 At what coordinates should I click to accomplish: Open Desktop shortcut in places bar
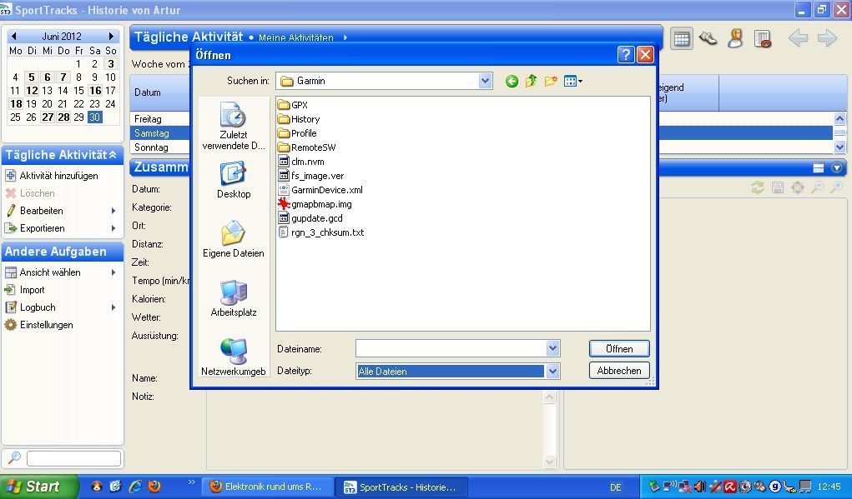click(x=233, y=180)
